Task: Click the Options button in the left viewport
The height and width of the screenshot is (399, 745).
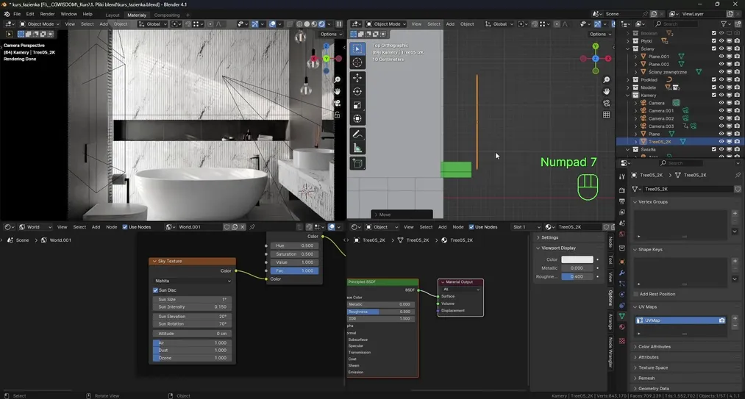Action: coord(329,34)
